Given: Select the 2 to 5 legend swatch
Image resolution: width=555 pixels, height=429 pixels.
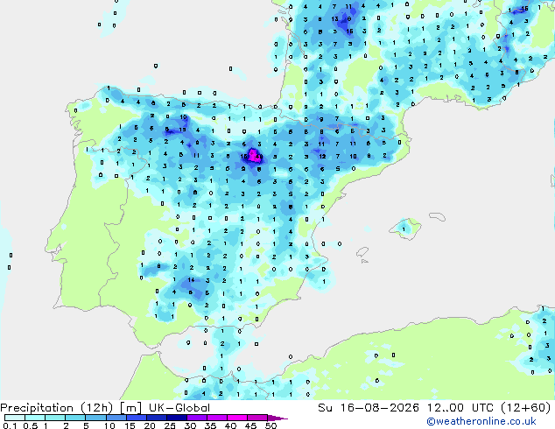Looking at the screenshot, I should 75,418.
